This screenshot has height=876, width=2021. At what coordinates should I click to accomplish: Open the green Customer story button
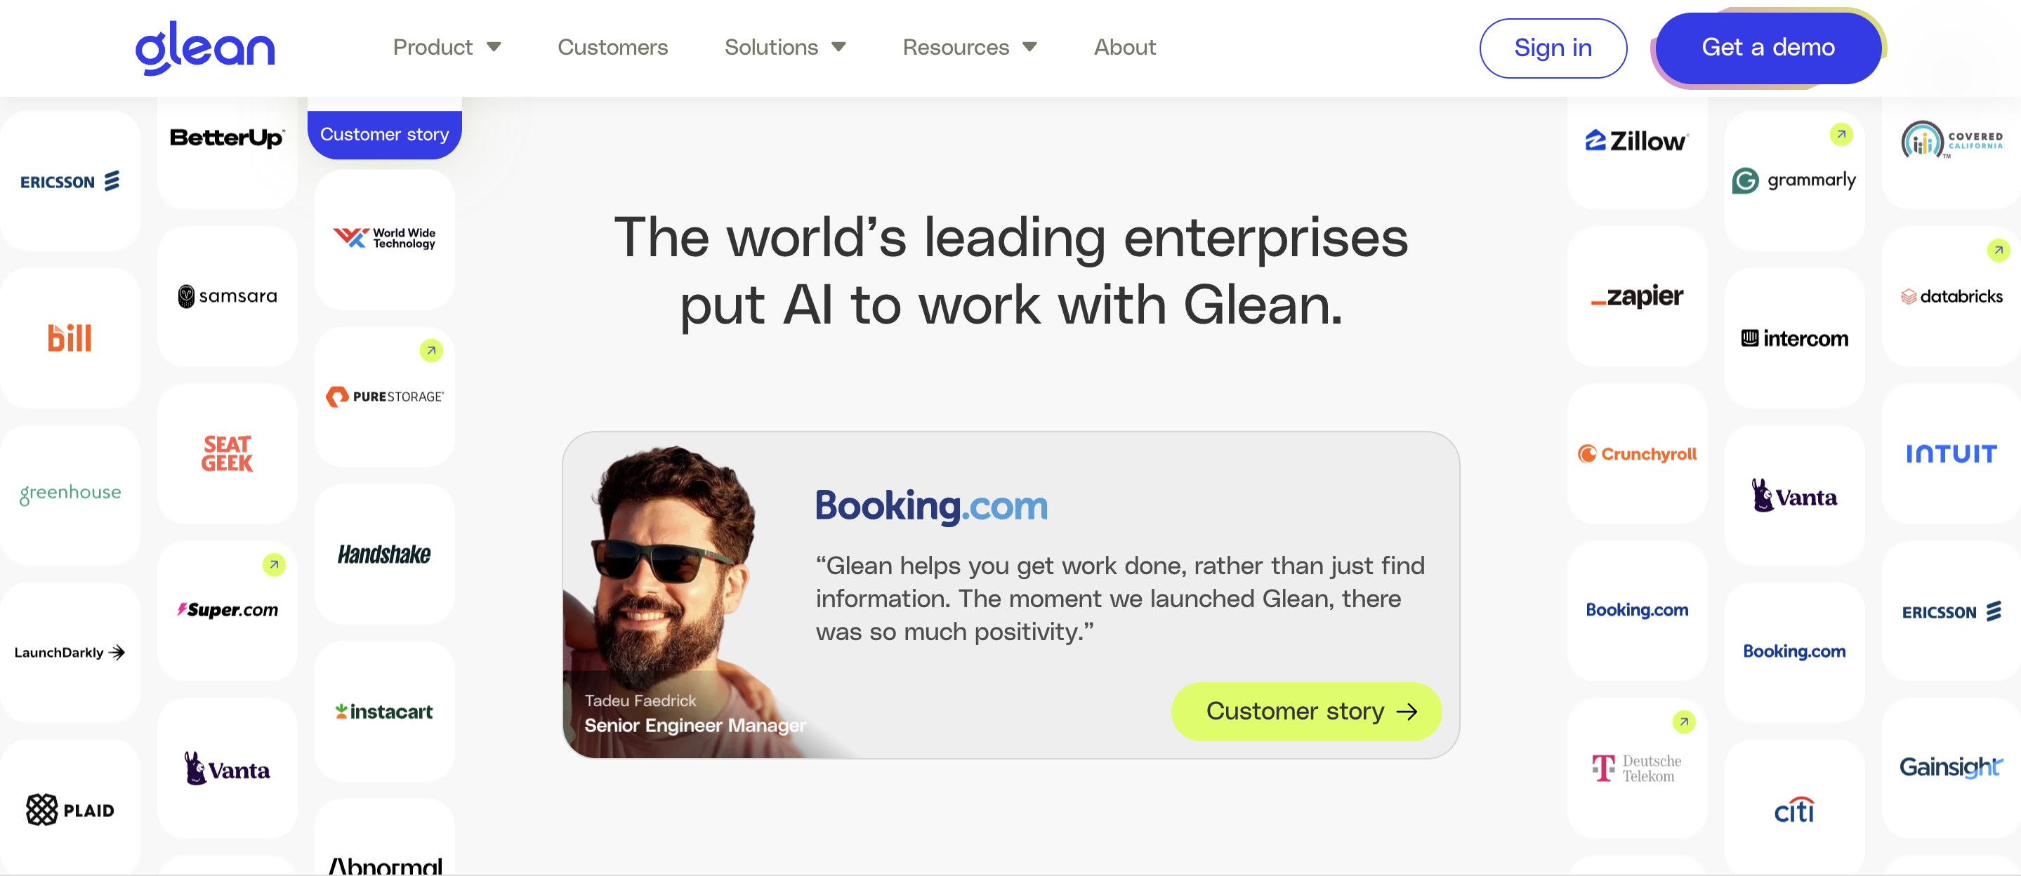[x=1306, y=710]
